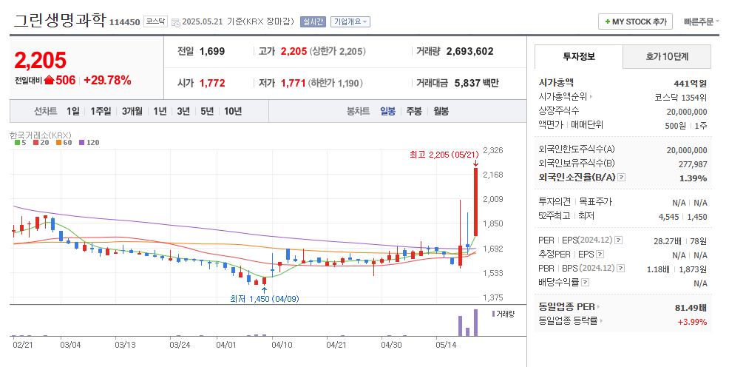Click the blue arrow marker at 최저 1,450
The image size is (729, 367).
264,290
